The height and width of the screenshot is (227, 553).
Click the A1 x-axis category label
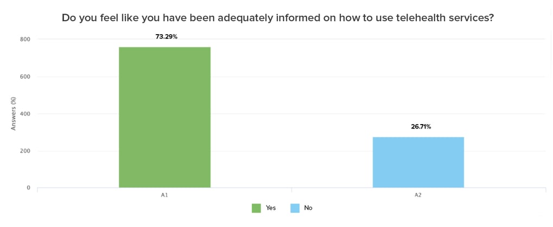[164, 195]
